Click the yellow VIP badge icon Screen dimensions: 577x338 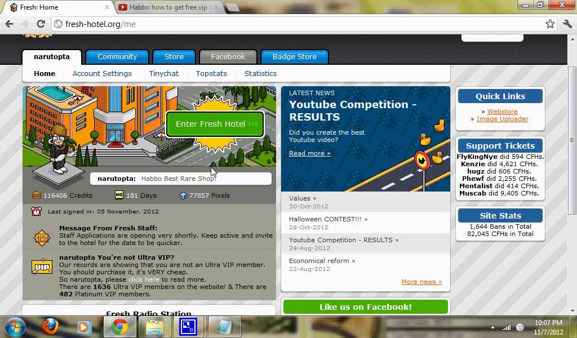coord(42,266)
